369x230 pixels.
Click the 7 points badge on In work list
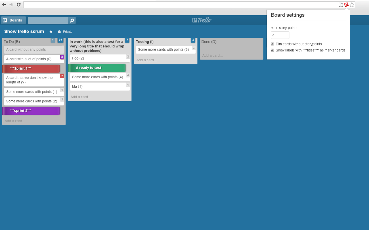pos(127,40)
